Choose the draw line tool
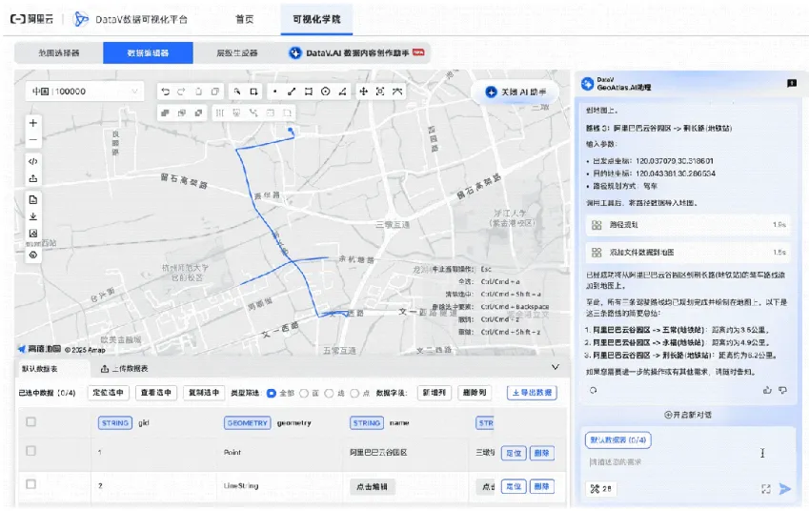Image resolution: width=809 pixels, height=511 pixels. click(292, 92)
